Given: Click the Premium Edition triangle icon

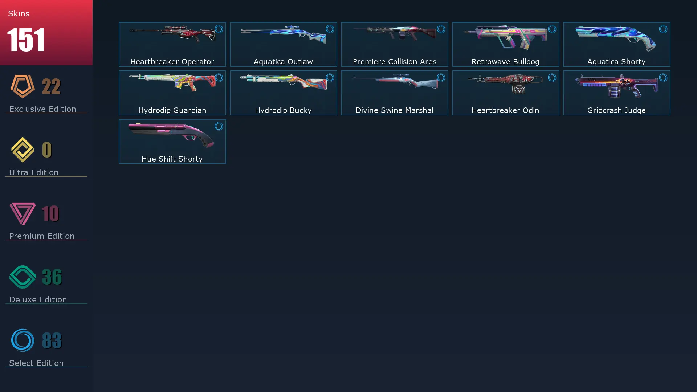Looking at the screenshot, I should pyautogui.click(x=23, y=213).
